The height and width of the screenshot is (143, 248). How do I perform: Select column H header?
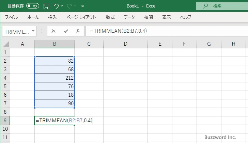pos(233,44)
